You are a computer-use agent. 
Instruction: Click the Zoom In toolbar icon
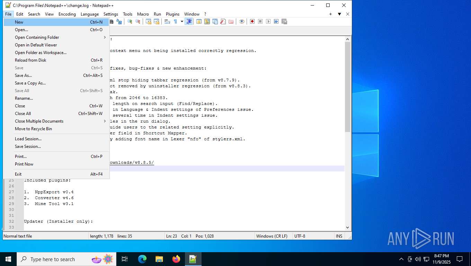point(130,21)
